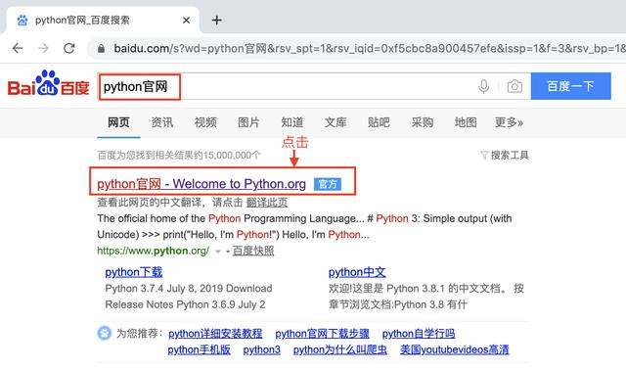Open python官网 - Welcome to Python.org result
626x370 pixels.
click(x=201, y=184)
